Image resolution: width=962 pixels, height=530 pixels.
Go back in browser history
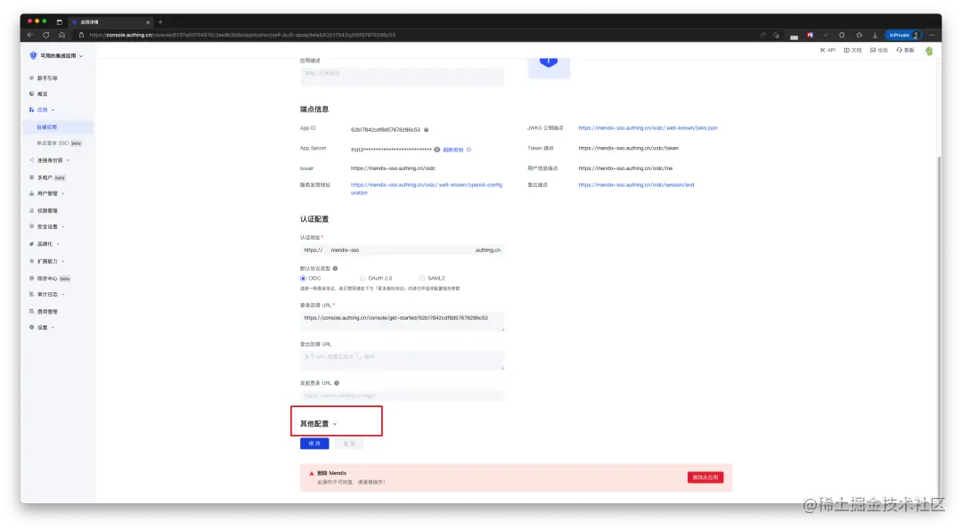click(30, 35)
